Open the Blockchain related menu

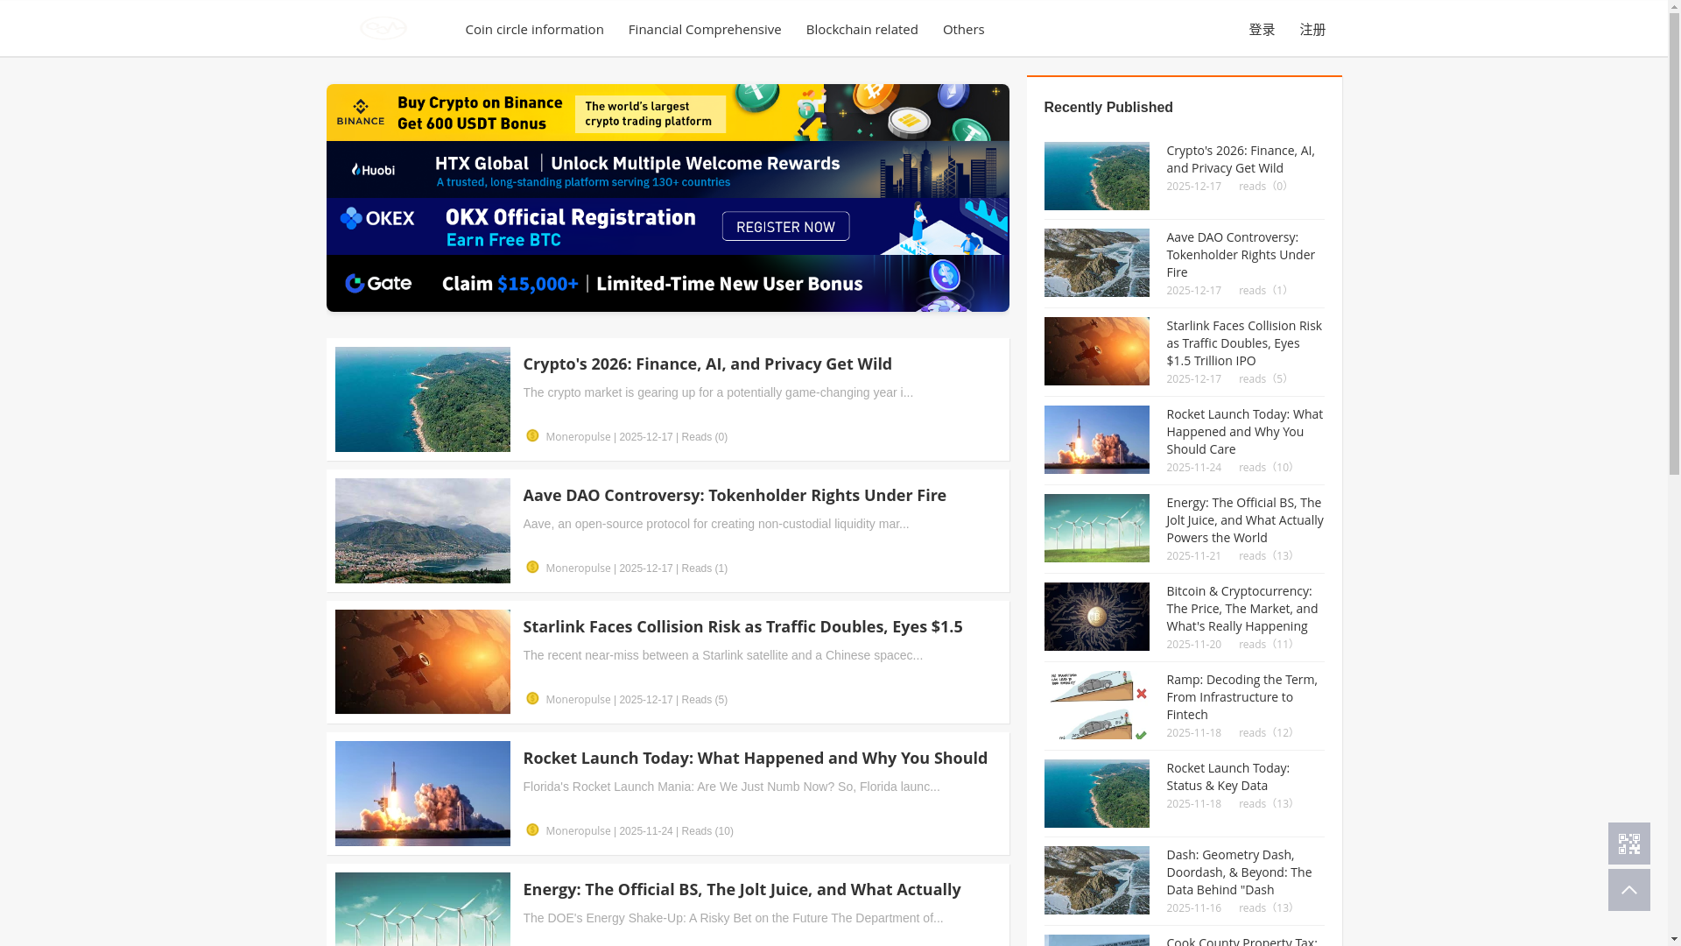[862, 29]
